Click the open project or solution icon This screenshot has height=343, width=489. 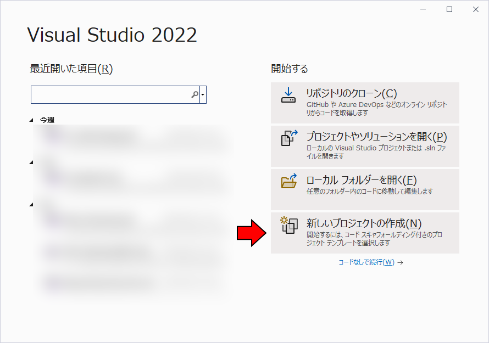click(x=288, y=138)
